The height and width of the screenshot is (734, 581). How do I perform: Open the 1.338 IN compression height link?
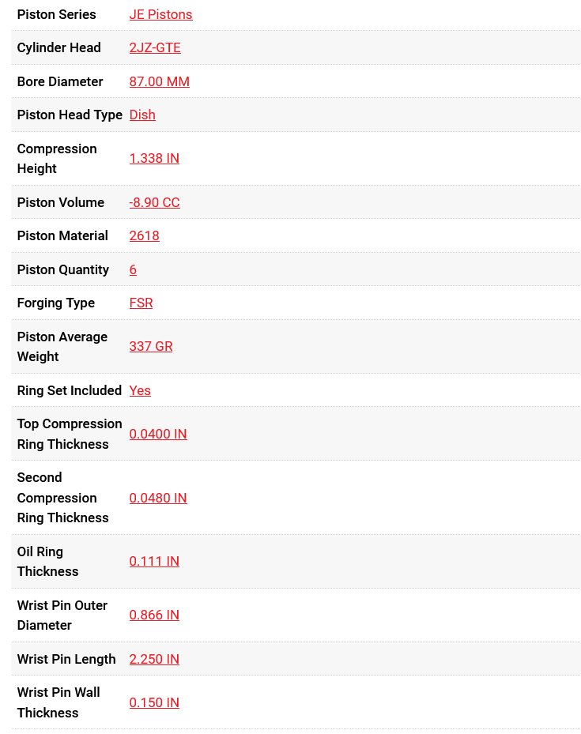click(154, 158)
